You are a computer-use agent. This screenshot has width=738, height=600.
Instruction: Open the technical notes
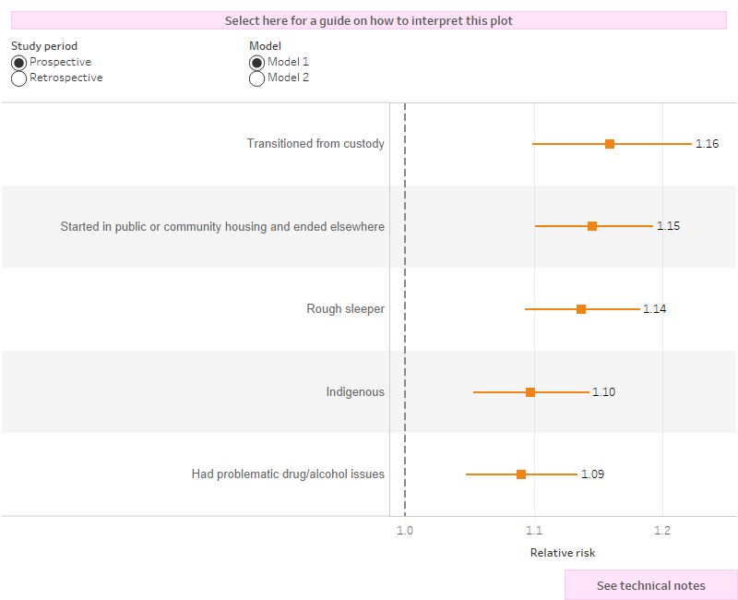pos(651,585)
